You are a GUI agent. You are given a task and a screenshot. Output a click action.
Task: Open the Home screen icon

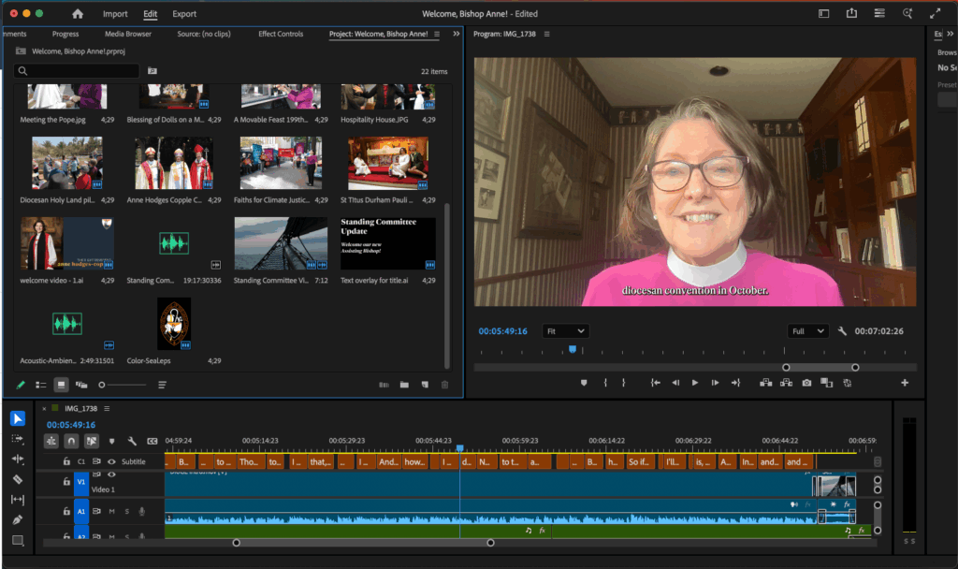[78, 13]
